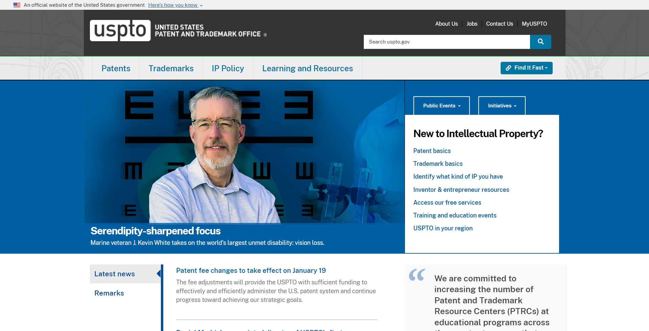Open the IP Policy menu
The image size is (649, 331).
228,69
